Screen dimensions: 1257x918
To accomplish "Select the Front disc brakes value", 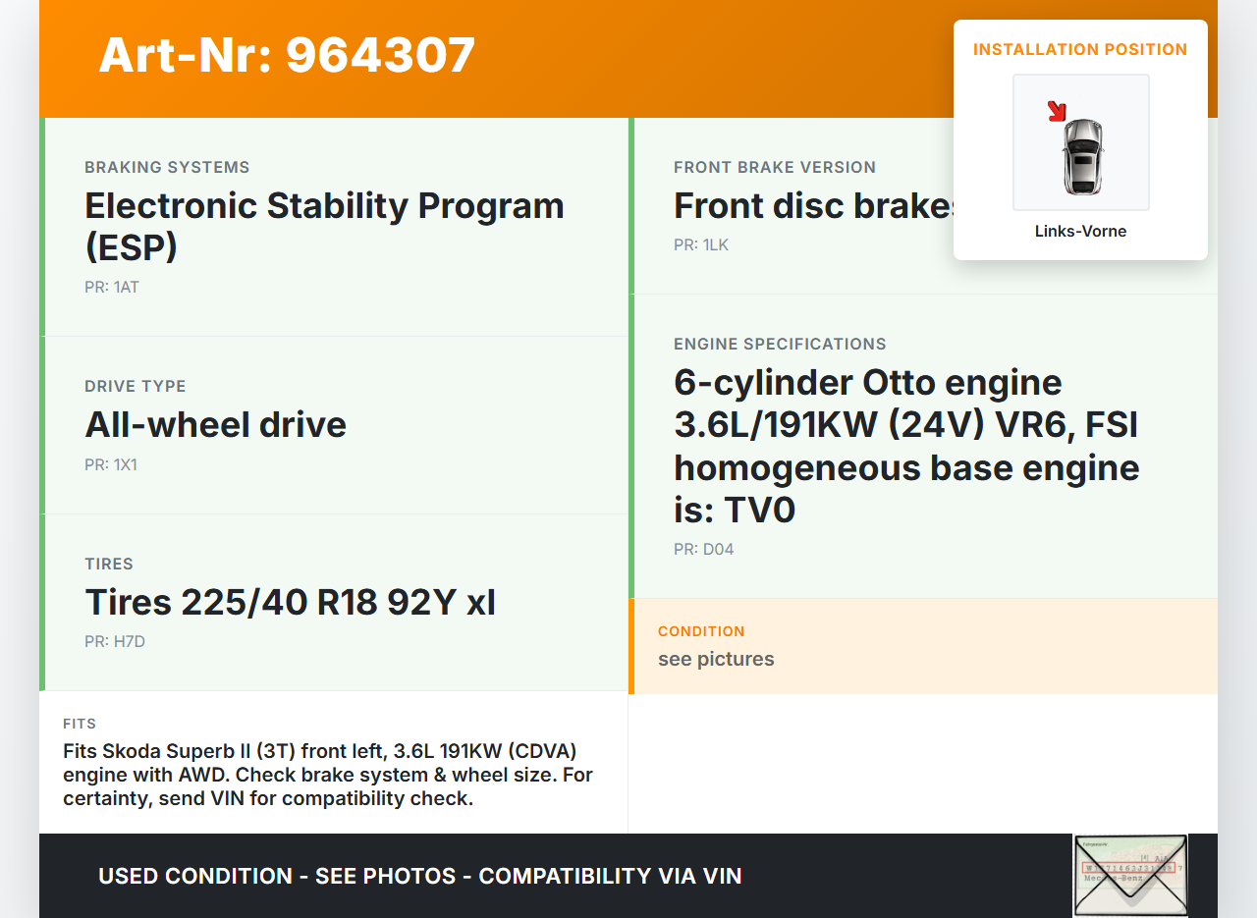I will coord(814,205).
